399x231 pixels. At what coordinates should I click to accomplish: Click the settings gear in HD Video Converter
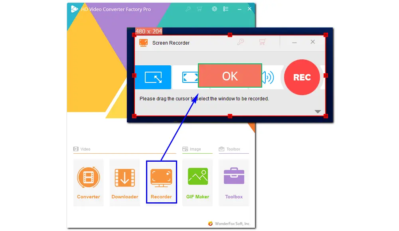(x=215, y=9)
